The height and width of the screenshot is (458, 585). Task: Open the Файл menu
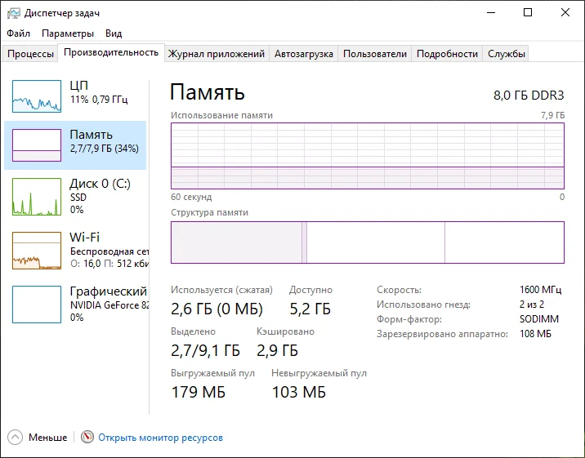[18, 33]
